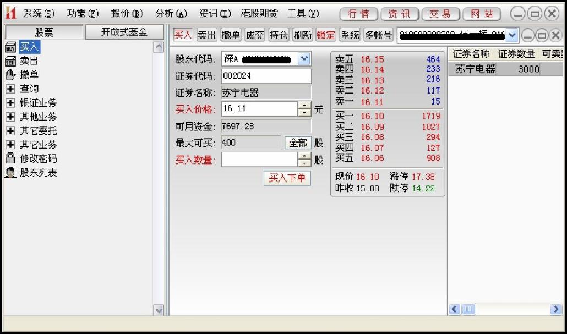Click the 涨停 price 17.38
The image size is (567, 334).
point(423,177)
